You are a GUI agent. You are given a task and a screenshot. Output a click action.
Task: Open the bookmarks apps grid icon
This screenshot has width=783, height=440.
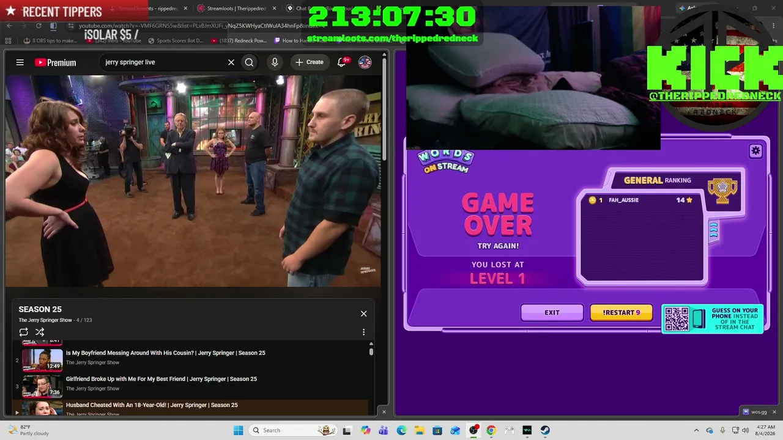tap(8, 41)
